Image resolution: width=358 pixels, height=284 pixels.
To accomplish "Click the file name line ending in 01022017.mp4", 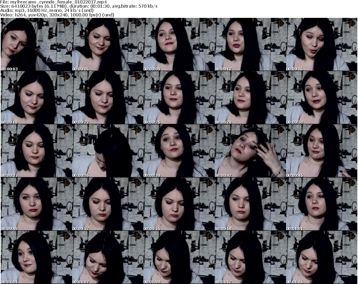I will point(53,2).
